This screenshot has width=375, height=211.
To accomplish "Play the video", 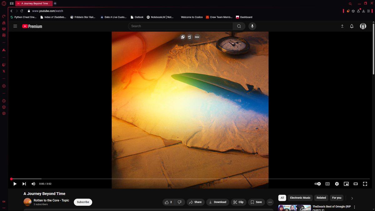I will pyautogui.click(x=15, y=184).
